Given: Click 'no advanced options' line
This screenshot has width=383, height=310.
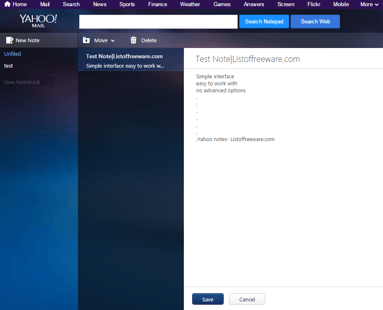Looking at the screenshot, I should pos(221,91).
